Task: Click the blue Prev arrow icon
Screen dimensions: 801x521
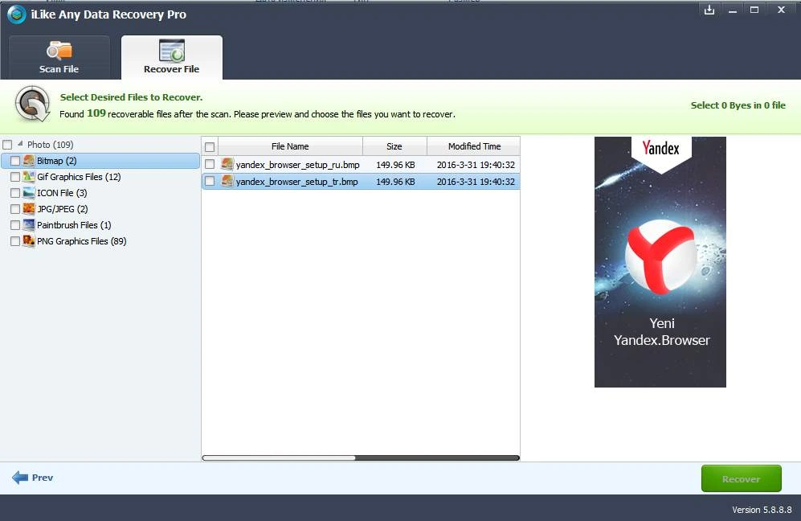Action: coord(20,478)
